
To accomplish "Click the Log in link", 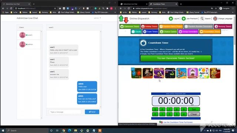I will [174, 18].
